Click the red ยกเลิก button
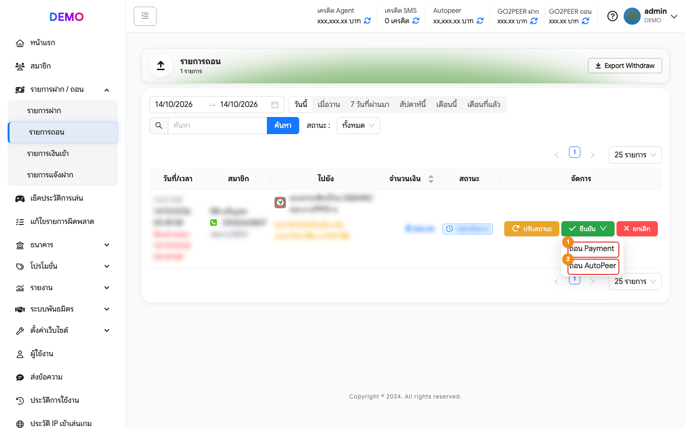 (637, 229)
